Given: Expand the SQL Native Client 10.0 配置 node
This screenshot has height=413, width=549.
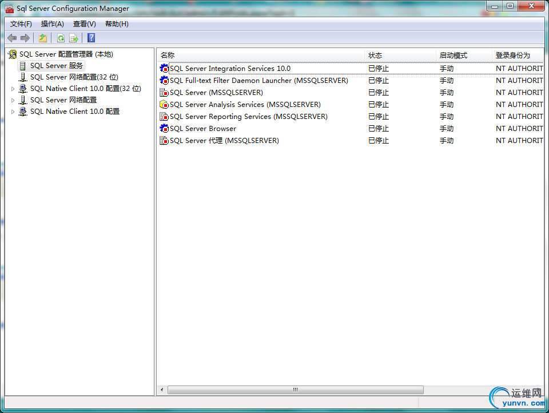Looking at the screenshot, I should (x=13, y=112).
